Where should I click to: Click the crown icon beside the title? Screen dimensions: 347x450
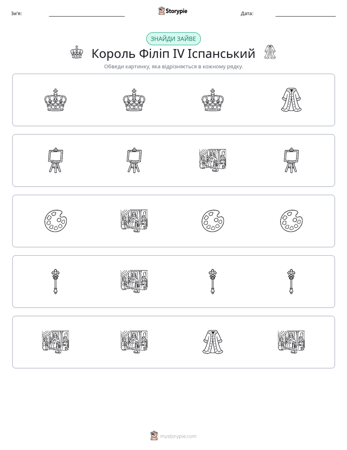click(x=77, y=52)
